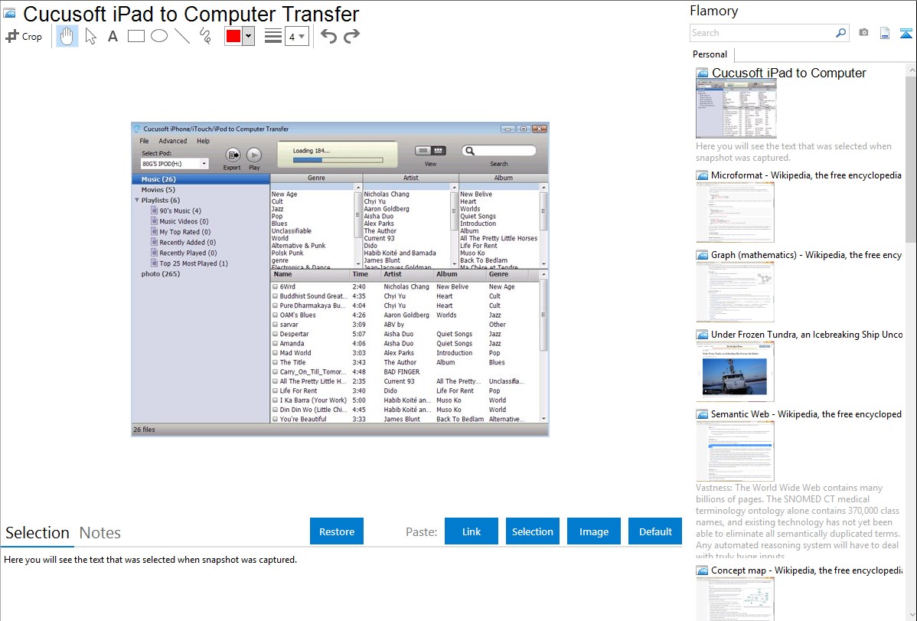Open the Graph (mathematics) snapshot thumbnail
The width and height of the screenshot is (917, 621).
point(735,292)
